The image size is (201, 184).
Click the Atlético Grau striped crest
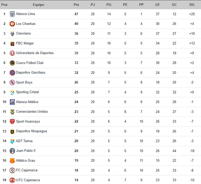(x=12, y=160)
